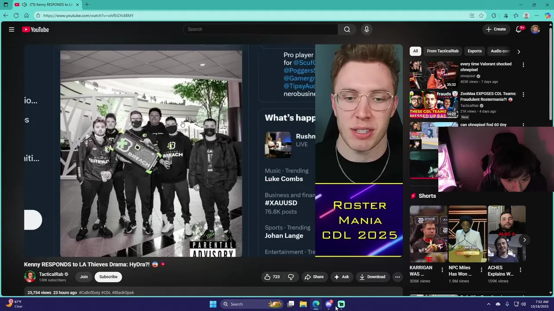Image resolution: width=554 pixels, height=311 pixels.
Task: Select the Esports filter chip
Action: point(474,51)
